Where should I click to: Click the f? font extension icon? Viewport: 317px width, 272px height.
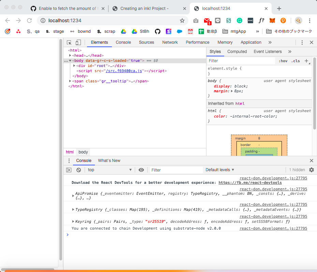coord(261,21)
